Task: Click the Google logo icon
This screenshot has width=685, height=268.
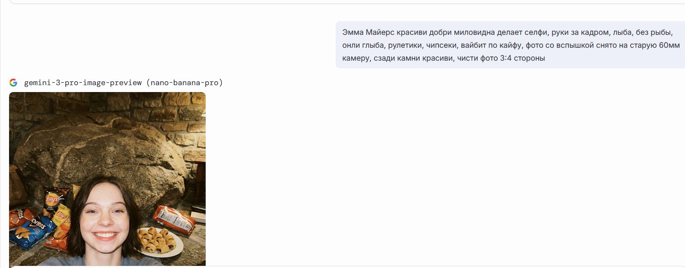Action: coord(13,83)
